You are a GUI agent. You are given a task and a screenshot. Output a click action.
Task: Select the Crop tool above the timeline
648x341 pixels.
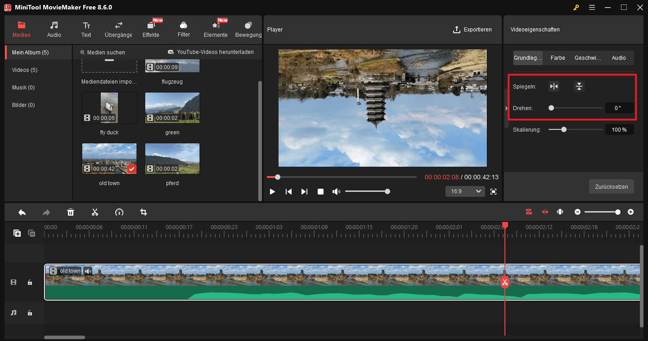pyautogui.click(x=143, y=212)
